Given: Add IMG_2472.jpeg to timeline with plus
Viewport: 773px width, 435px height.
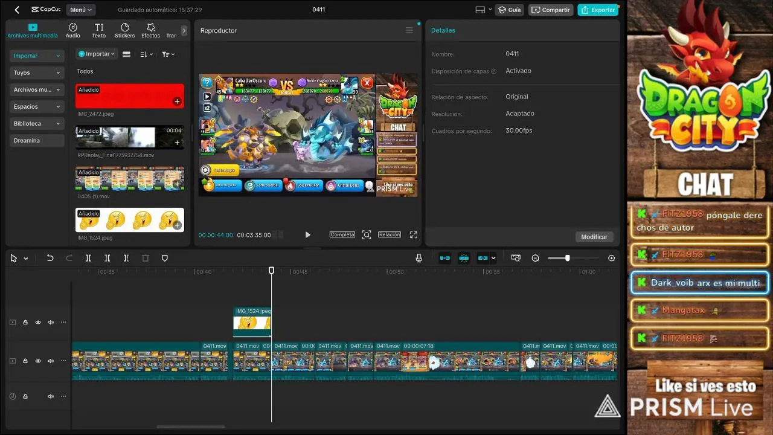Looking at the screenshot, I should tap(177, 101).
